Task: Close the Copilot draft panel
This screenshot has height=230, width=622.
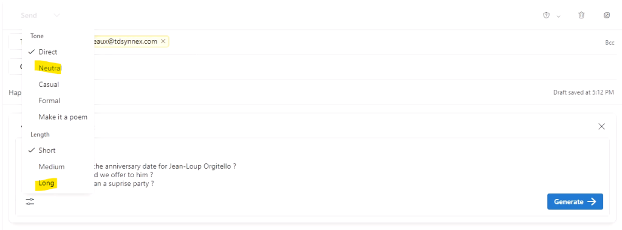Action: point(601,126)
